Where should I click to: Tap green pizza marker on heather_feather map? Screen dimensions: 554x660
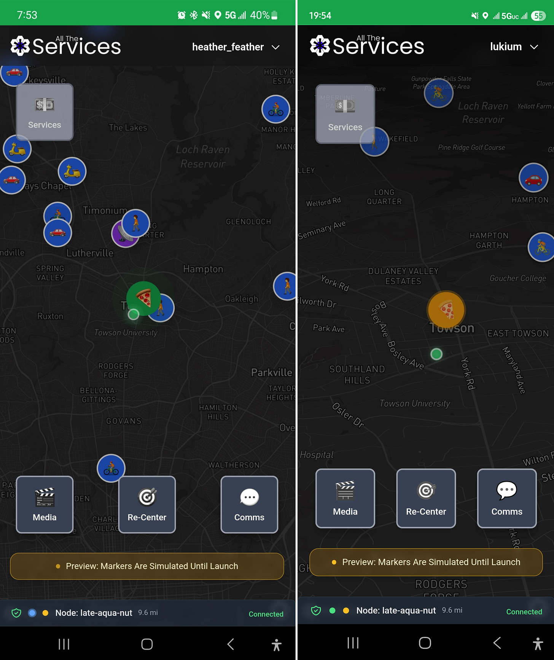(x=143, y=298)
